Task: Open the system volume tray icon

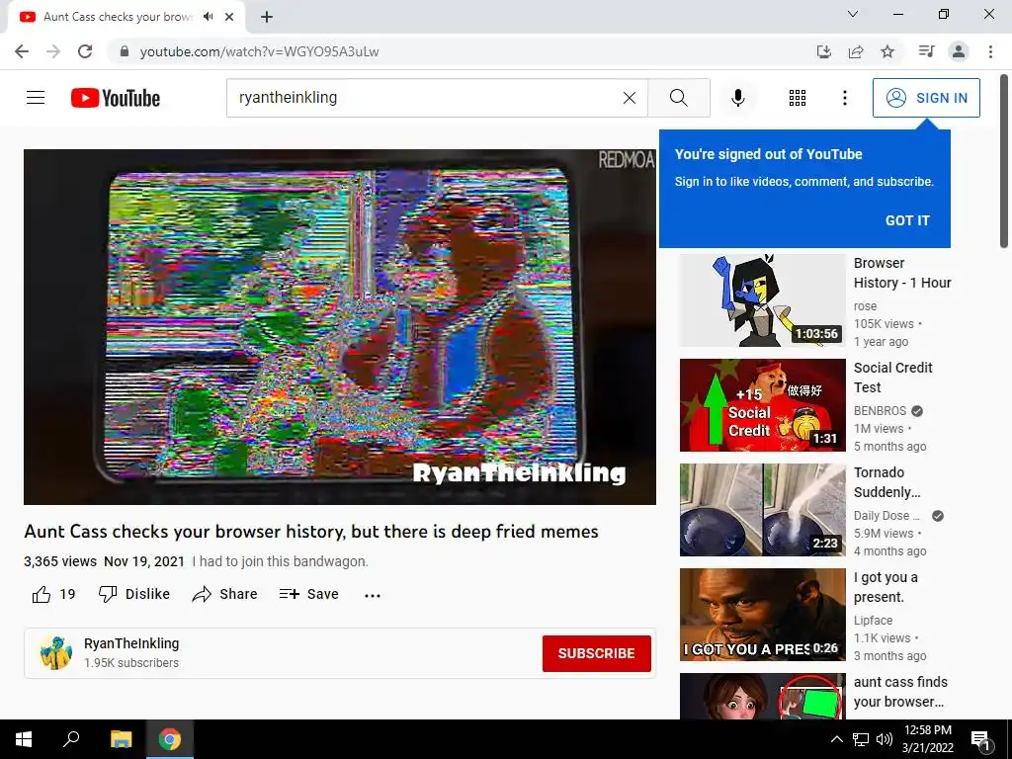Action: click(x=885, y=739)
